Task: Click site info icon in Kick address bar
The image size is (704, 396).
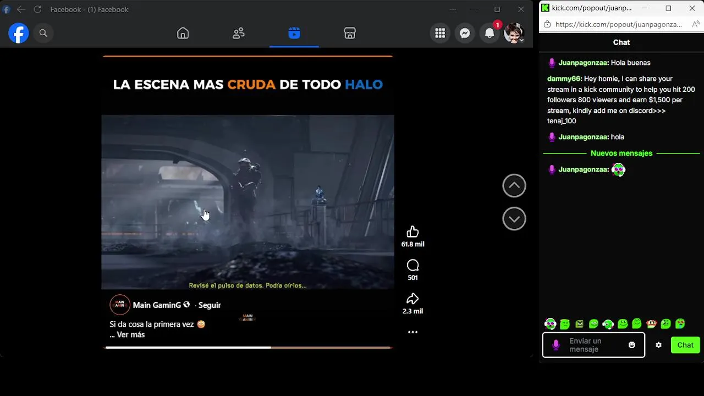Action: (x=547, y=24)
